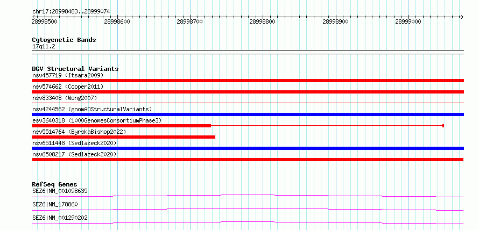The image size is (479, 230).
Task: Click ruler tick label 28999000
Action: coord(408,21)
